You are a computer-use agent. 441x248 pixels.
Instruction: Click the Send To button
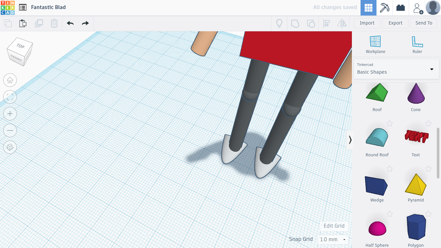coord(424,23)
